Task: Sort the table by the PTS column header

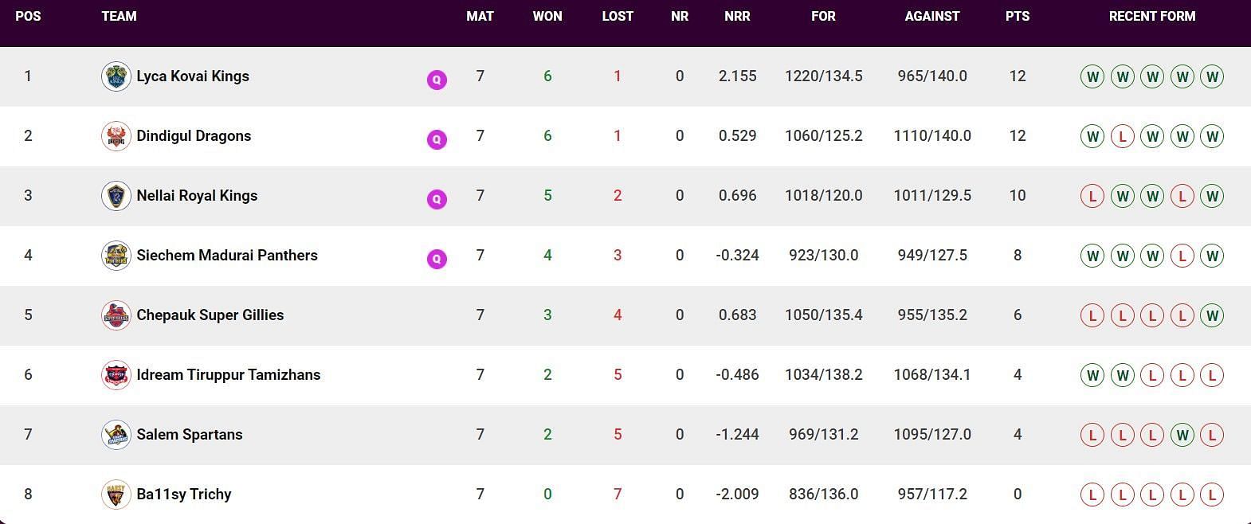Action: (x=1018, y=16)
